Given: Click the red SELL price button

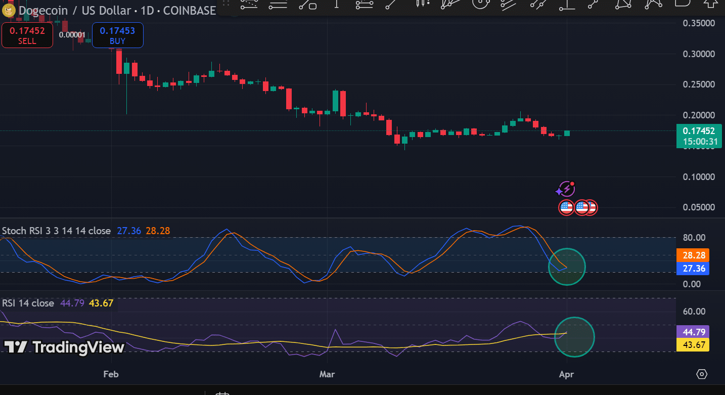Looking at the screenshot, I should (27, 35).
